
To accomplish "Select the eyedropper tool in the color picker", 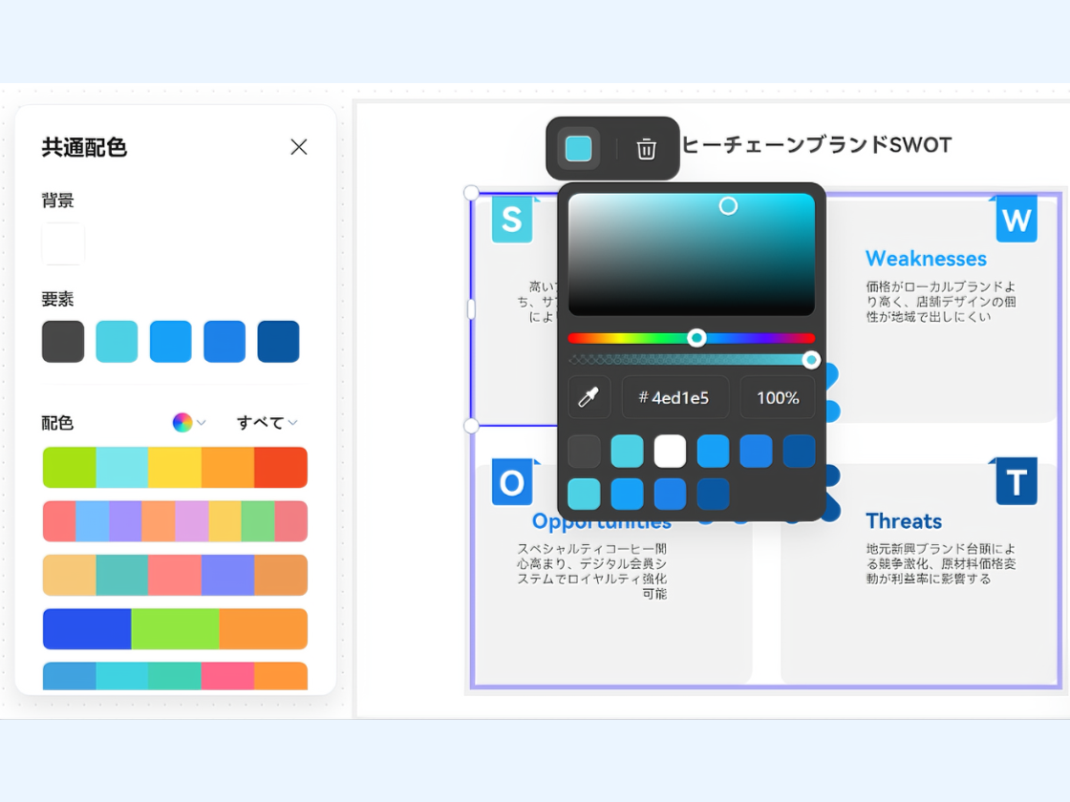I will (589, 396).
